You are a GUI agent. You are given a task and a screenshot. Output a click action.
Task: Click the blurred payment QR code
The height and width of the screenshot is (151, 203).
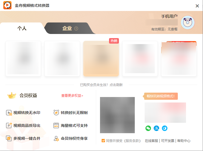(x=117, y=115)
